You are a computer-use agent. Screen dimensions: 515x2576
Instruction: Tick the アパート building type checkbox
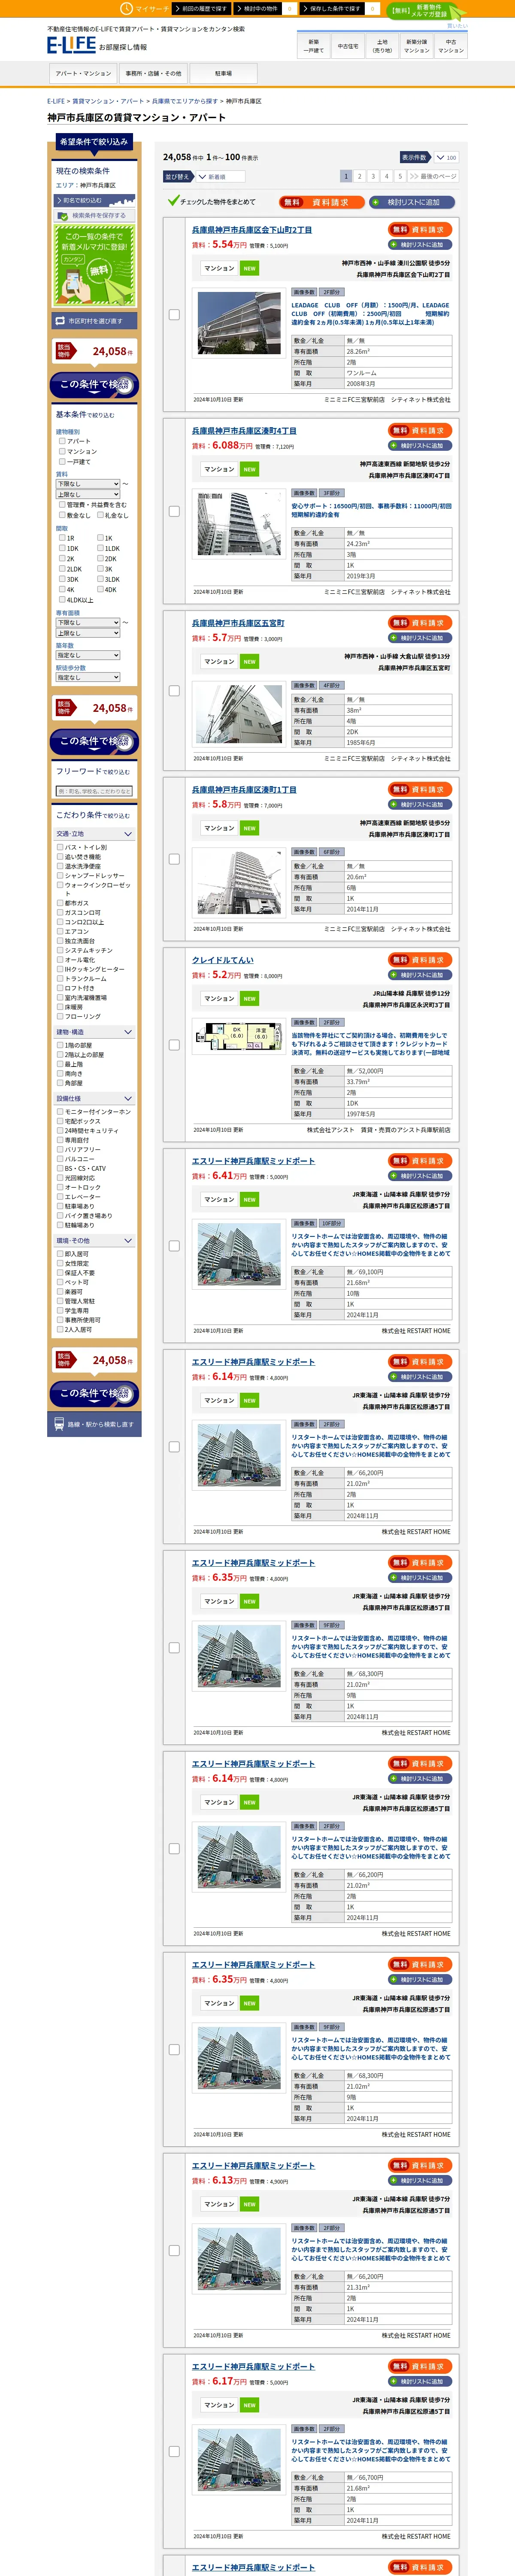[x=62, y=441]
